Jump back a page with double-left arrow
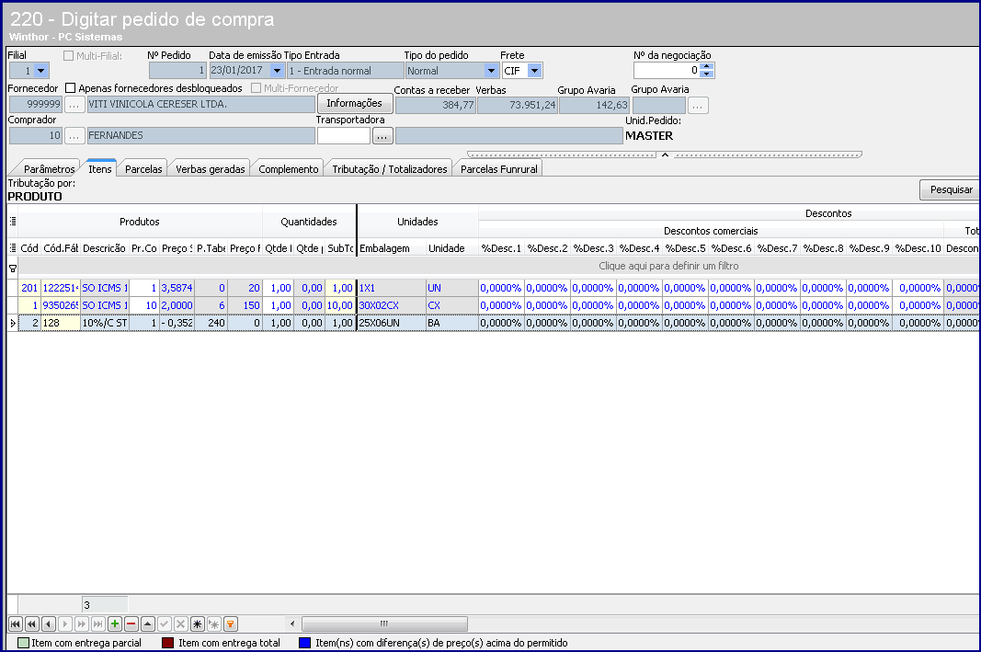The image size is (981, 652). [32, 623]
